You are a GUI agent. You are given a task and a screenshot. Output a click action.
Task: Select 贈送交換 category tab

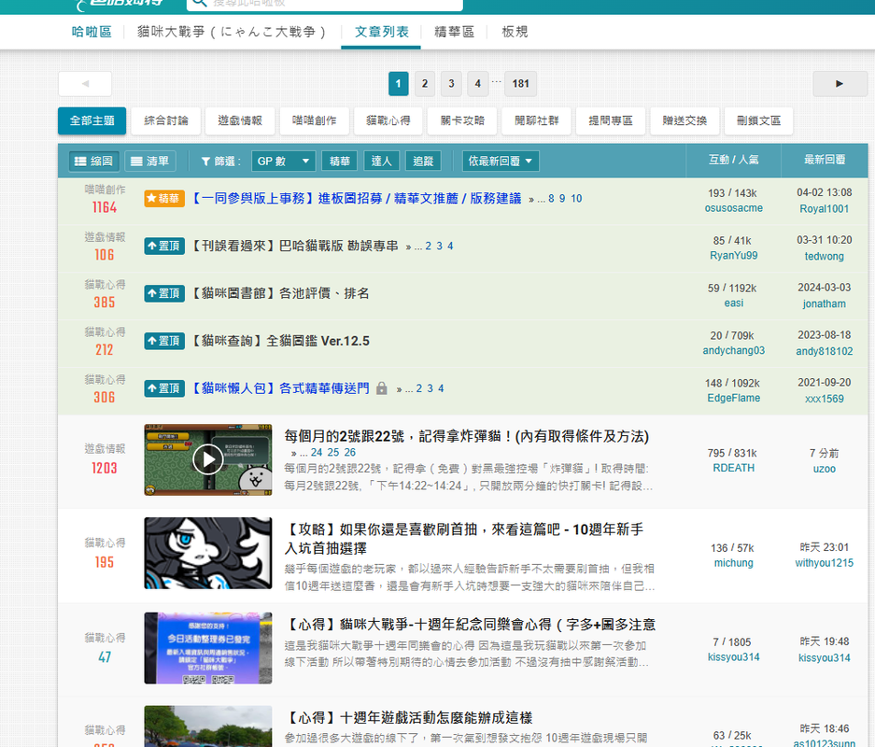coord(684,121)
